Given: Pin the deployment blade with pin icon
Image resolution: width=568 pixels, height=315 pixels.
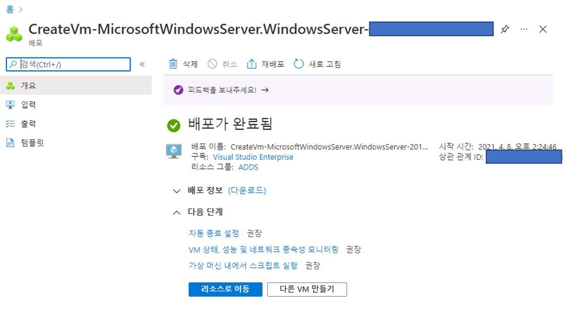Looking at the screenshot, I should 504,30.
